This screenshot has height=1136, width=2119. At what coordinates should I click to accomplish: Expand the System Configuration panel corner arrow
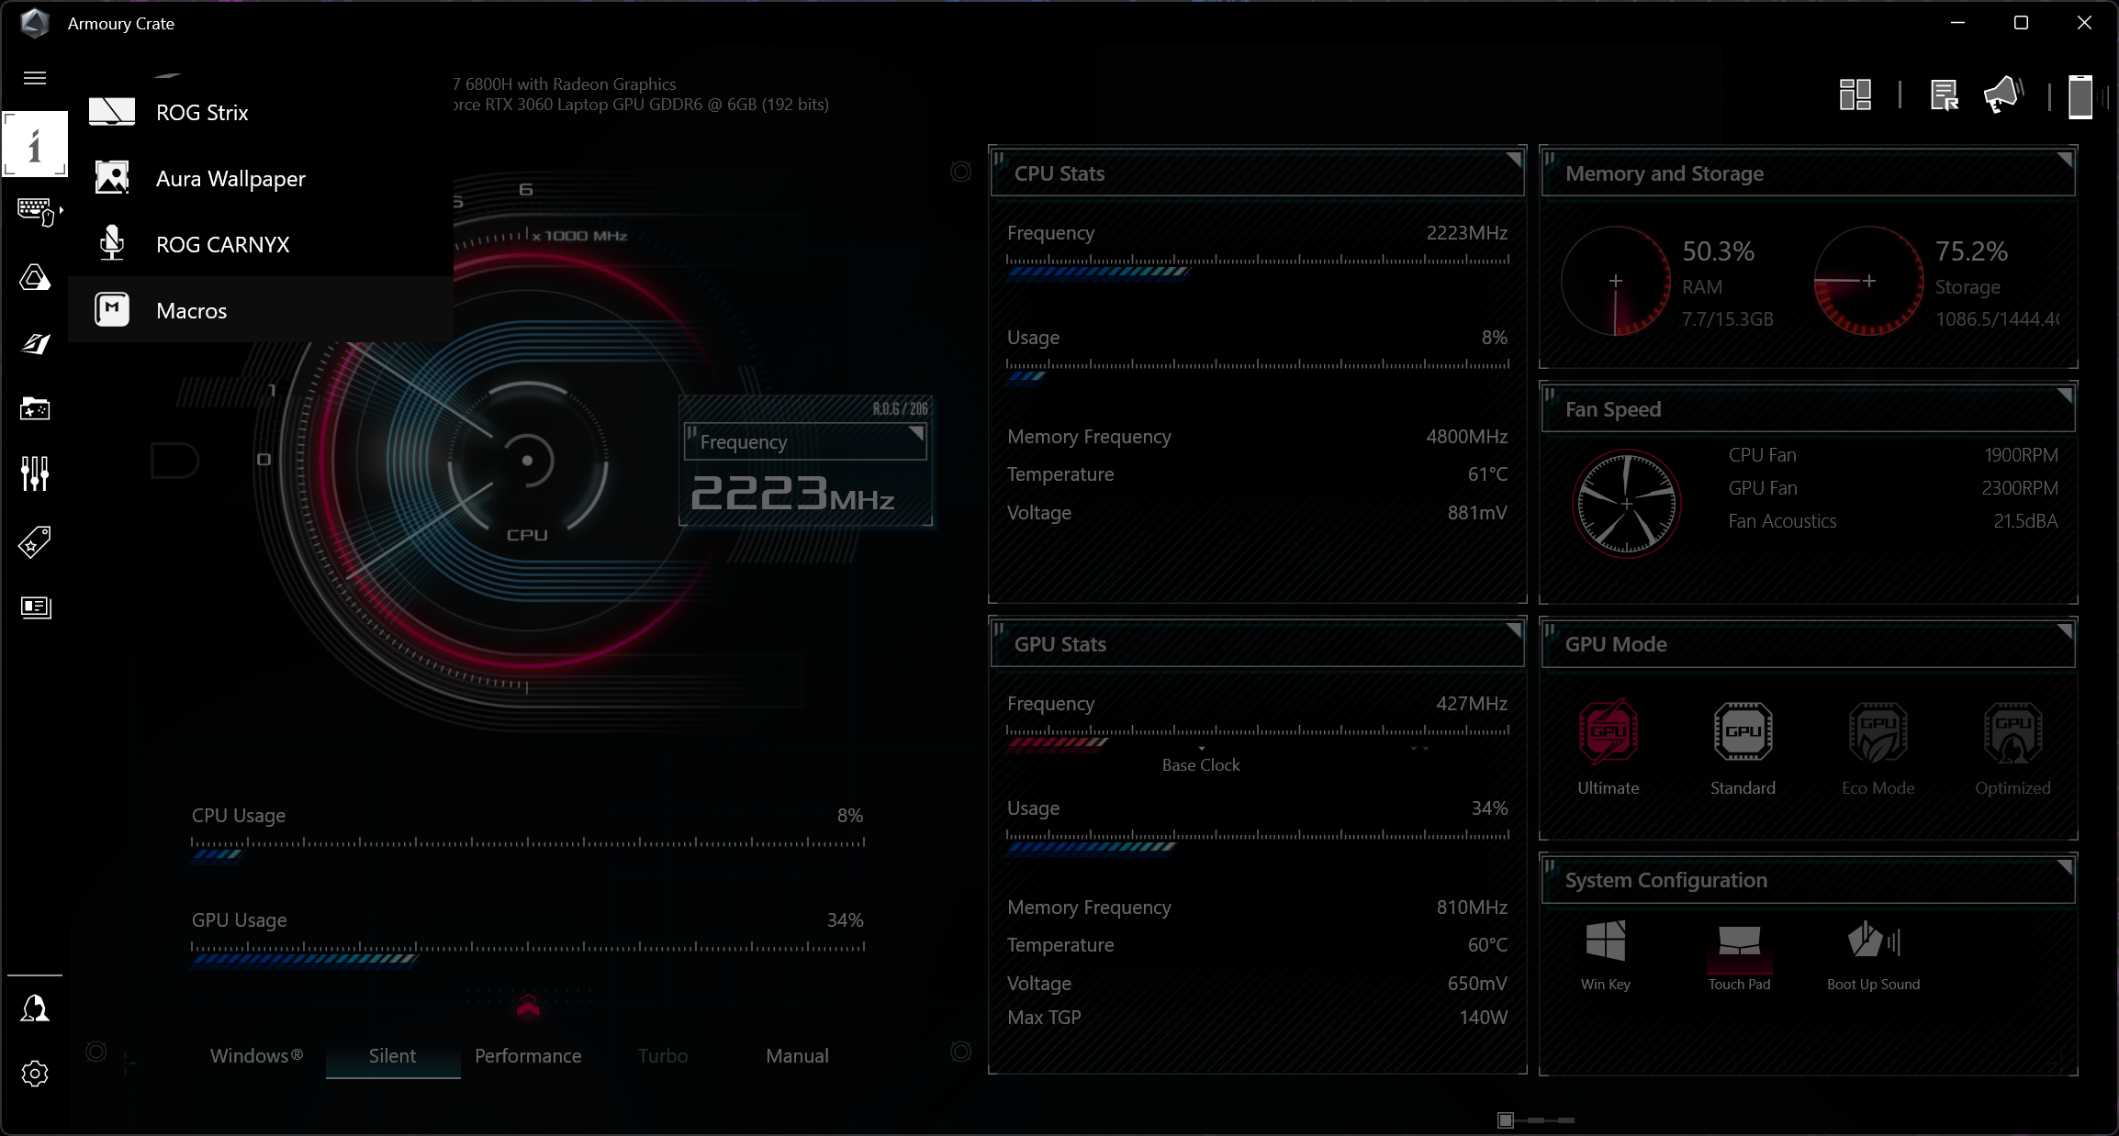coord(2064,866)
